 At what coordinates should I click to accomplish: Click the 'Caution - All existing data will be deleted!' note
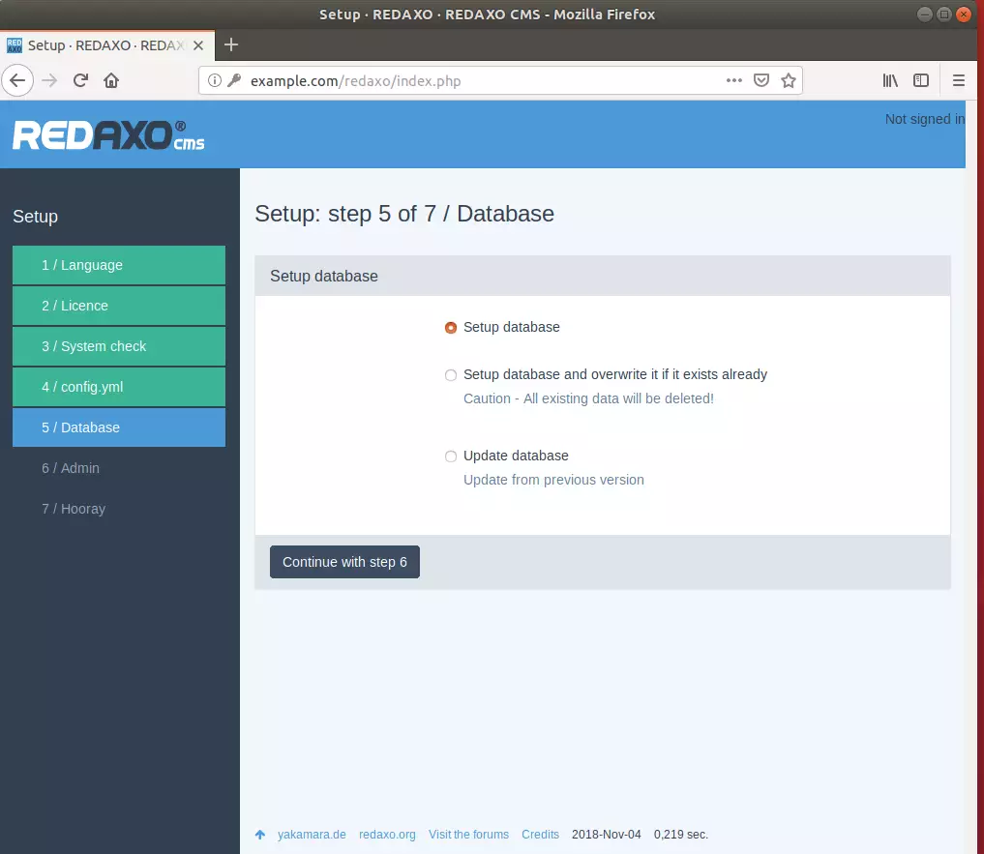coord(588,398)
